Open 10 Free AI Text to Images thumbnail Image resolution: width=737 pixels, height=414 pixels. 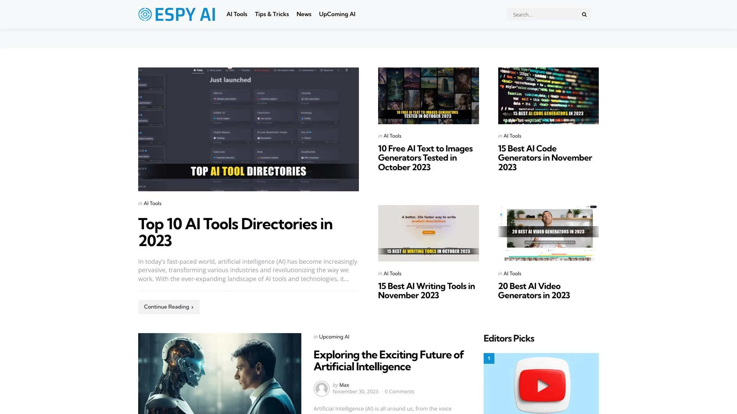428,96
